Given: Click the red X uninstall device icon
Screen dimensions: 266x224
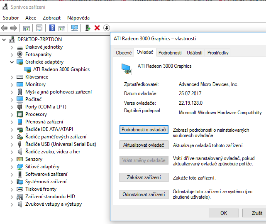Looking at the screenshot, I should pyautogui.click(x=97, y=28).
